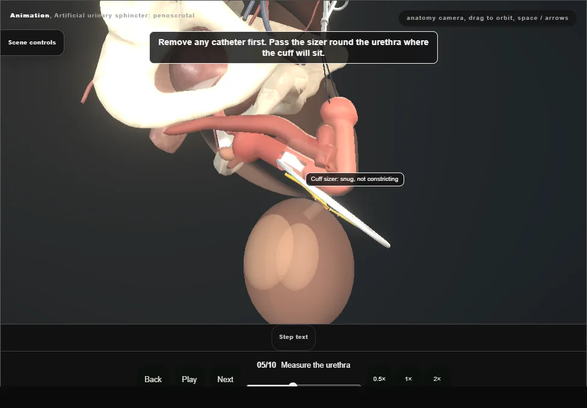This screenshot has height=408, width=587.
Task: Set playback speed to 0.5×
Action: pyautogui.click(x=380, y=379)
